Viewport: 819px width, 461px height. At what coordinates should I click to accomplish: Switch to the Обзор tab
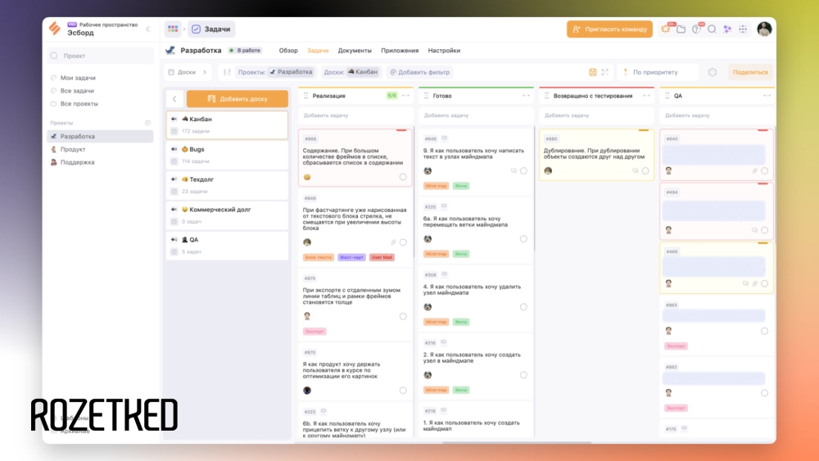point(288,51)
